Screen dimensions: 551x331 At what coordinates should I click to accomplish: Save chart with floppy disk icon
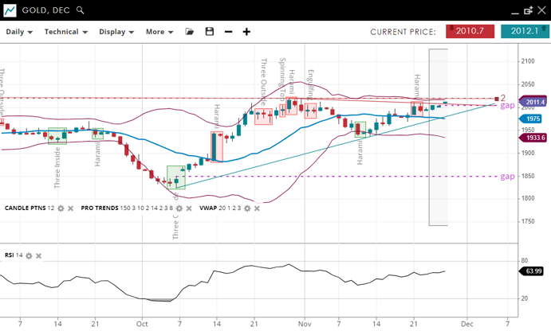[x=210, y=32]
